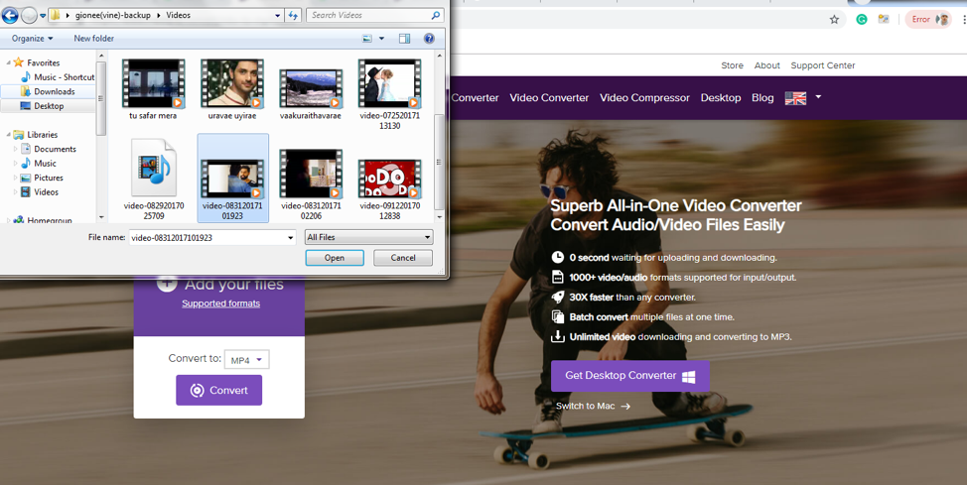This screenshot has height=485, width=967.
Task: Click the refresh button beside address path
Action: (294, 16)
